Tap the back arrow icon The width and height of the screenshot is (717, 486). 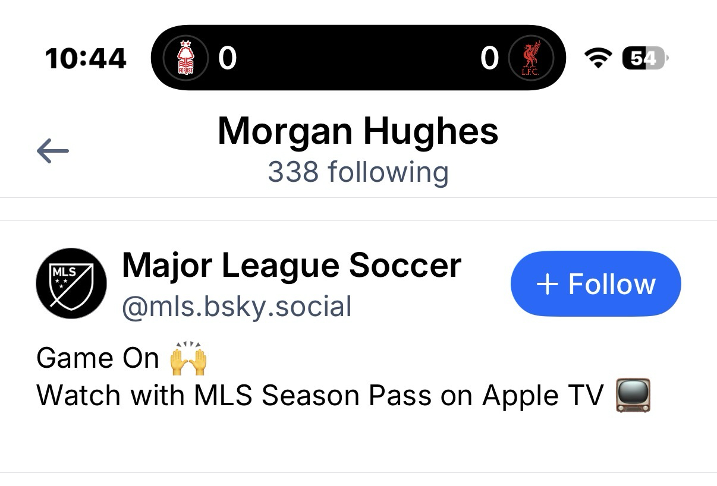click(x=53, y=152)
